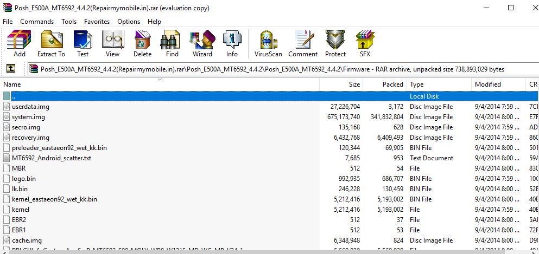Open the Favorites menu
The width and height of the screenshot is (539, 254).
point(97,22)
